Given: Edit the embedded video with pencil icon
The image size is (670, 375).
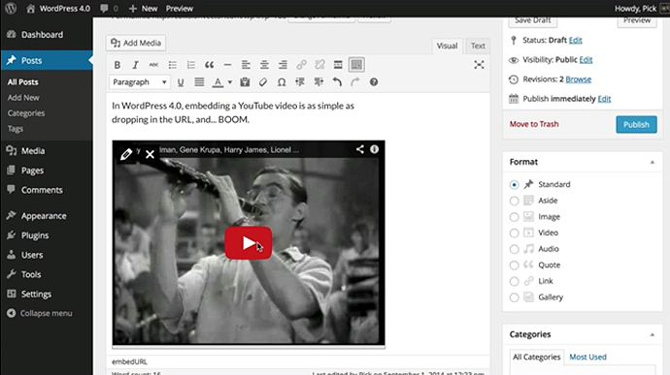Looking at the screenshot, I should (x=126, y=154).
